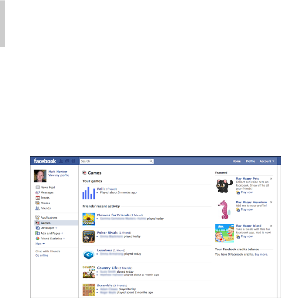Click the search magnifier icon

tap(151, 161)
